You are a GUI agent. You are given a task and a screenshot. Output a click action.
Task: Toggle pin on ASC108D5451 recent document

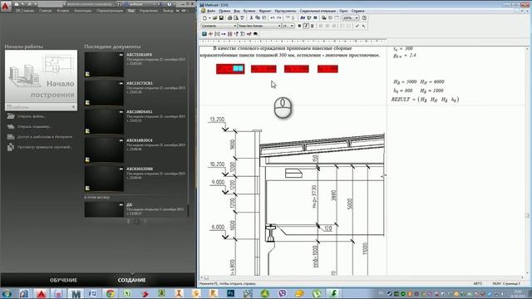(x=121, y=111)
